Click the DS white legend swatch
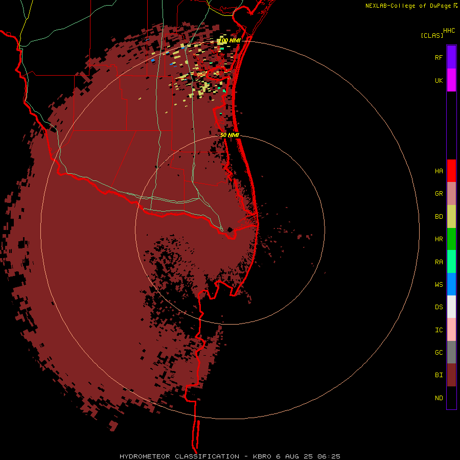This screenshot has height=460, width=460. [451, 307]
